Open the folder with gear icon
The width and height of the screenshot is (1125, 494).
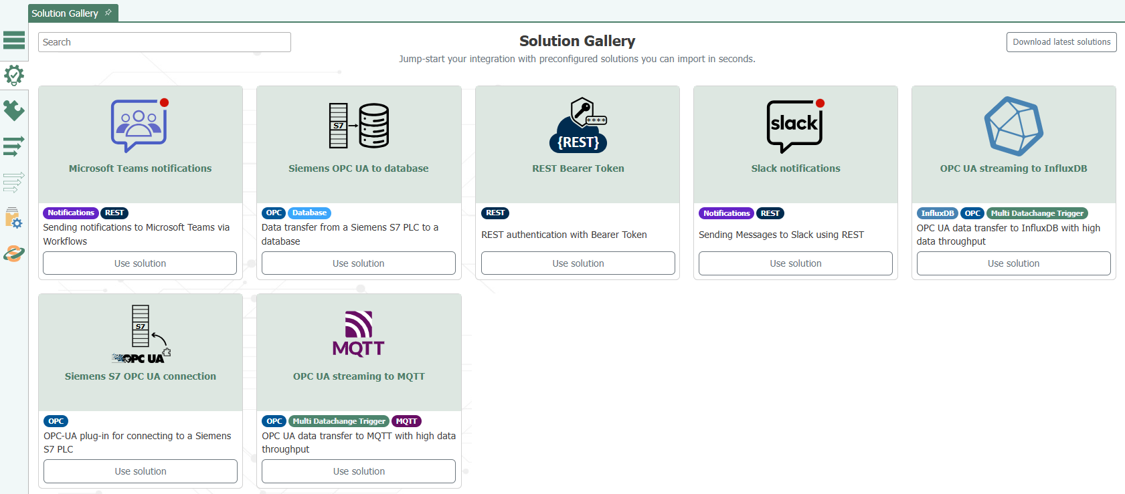[x=14, y=218]
